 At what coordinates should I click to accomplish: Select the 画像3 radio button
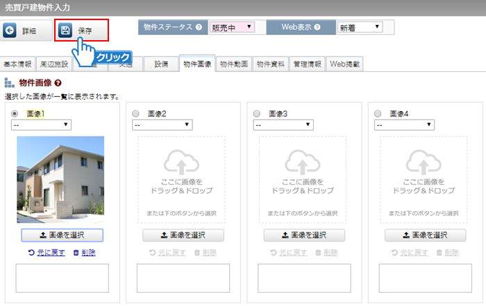[257, 114]
